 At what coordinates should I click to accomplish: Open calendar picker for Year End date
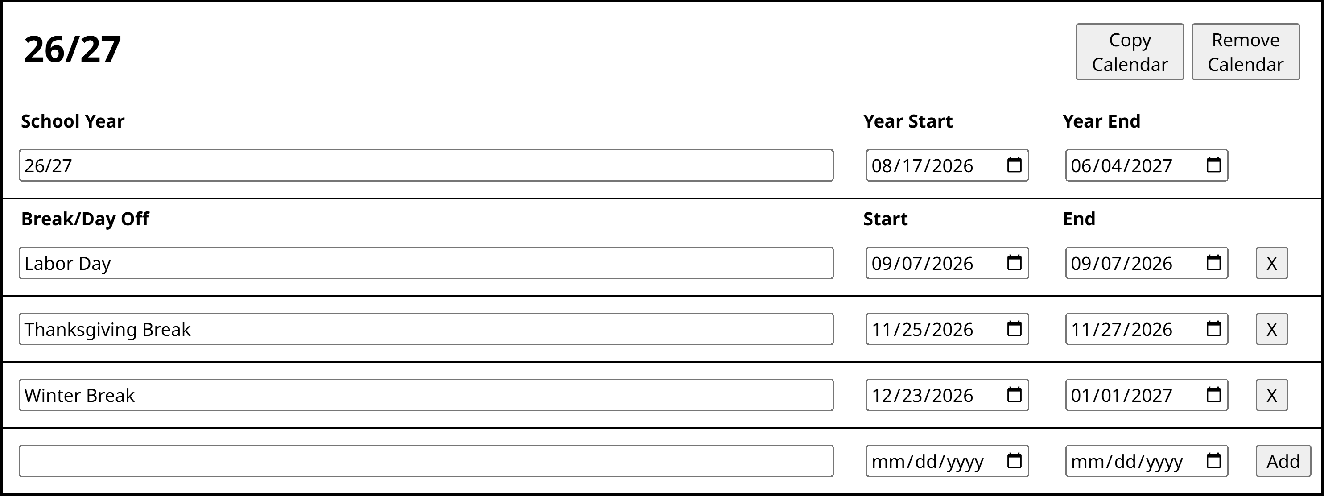(1213, 165)
